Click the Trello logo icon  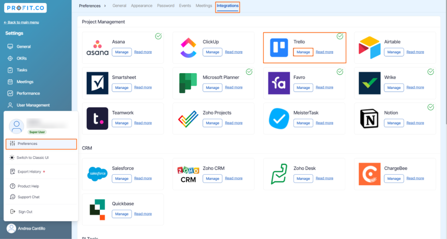[x=279, y=48]
